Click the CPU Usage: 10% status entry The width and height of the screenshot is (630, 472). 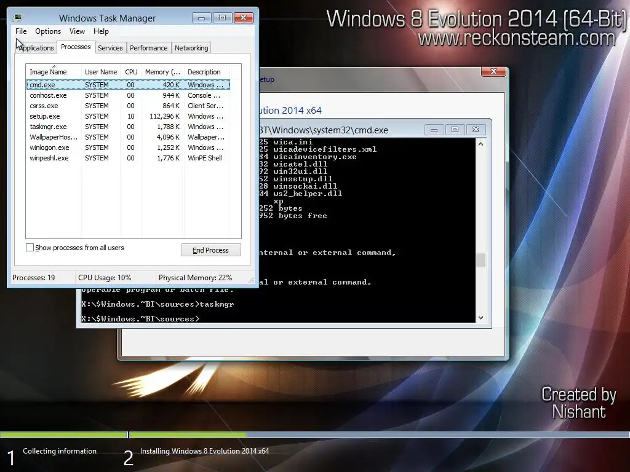(105, 277)
